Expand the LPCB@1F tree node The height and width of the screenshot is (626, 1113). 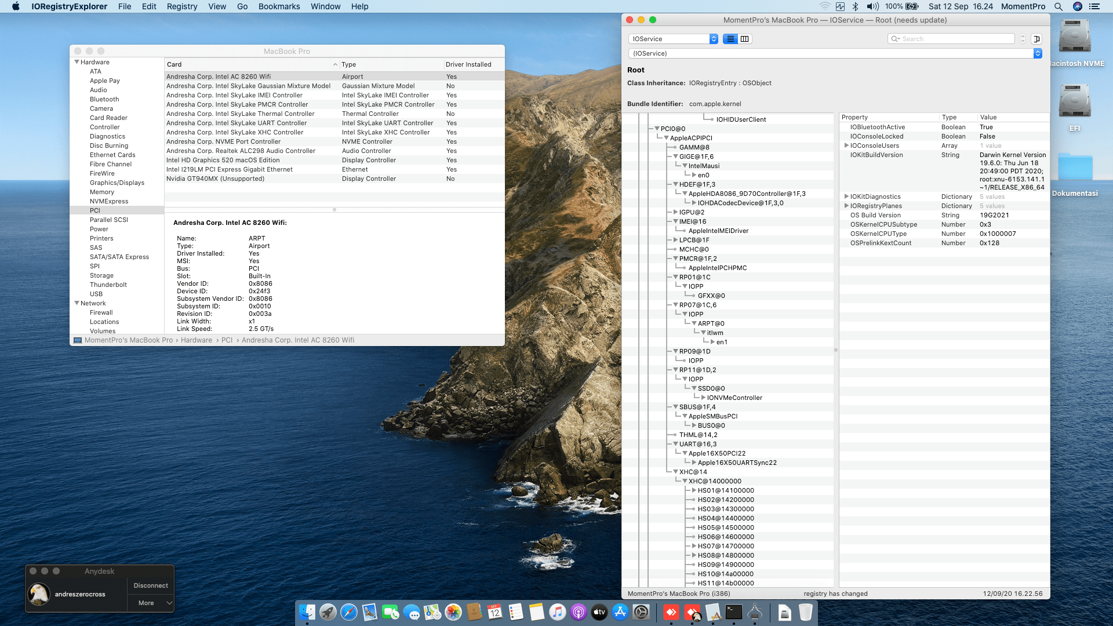point(675,240)
